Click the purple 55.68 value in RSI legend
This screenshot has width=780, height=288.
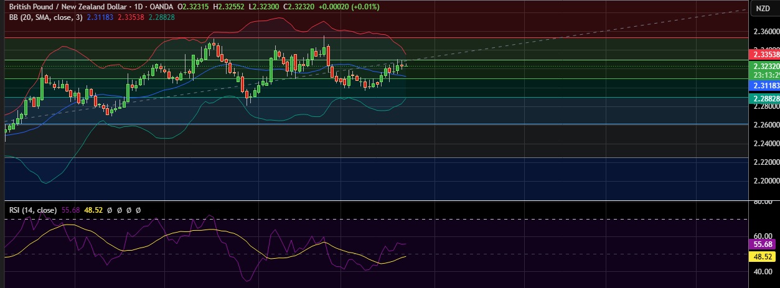coord(71,210)
